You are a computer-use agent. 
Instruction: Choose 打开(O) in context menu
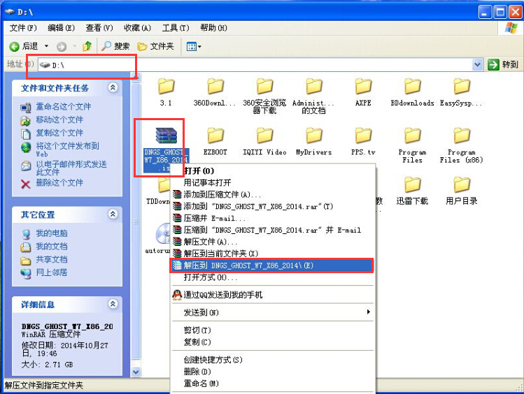click(272, 171)
